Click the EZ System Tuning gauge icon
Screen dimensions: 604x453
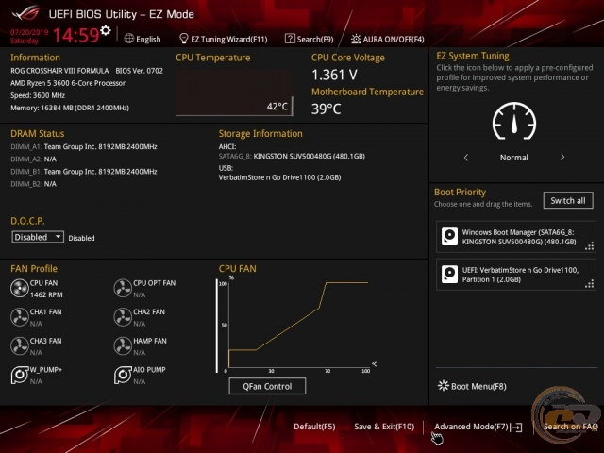coord(514,121)
